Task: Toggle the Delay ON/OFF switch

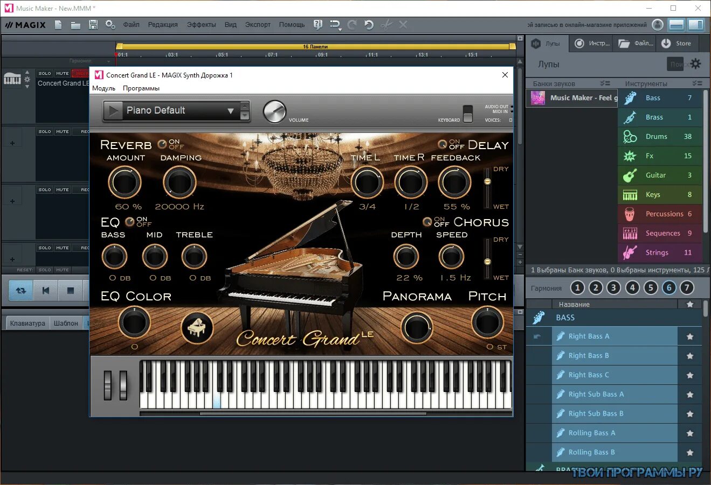Action: 442,144
